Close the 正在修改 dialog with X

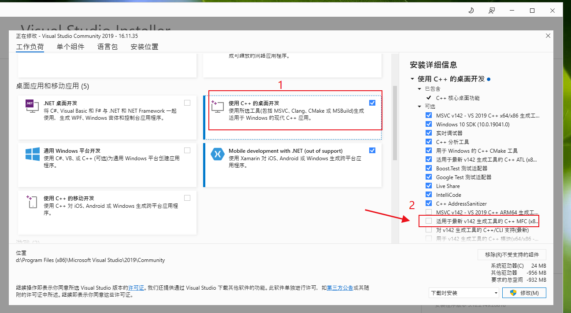point(548,36)
